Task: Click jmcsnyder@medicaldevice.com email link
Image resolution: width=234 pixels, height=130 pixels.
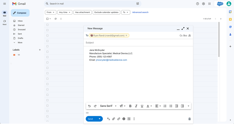Action: 112,60
